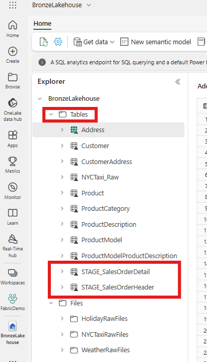Go to Home in left navigation

point(13,29)
